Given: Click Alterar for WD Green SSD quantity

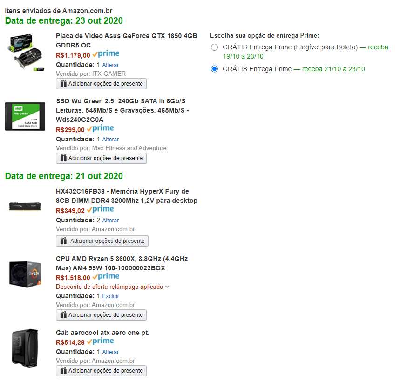Looking at the screenshot, I should (x=110, y=139).
